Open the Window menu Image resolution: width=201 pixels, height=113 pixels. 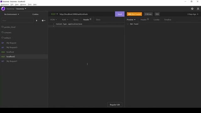[x=23, y=4]
